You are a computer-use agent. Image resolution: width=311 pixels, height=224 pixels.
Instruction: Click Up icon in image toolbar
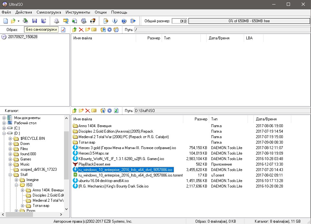tap(75, 30)
